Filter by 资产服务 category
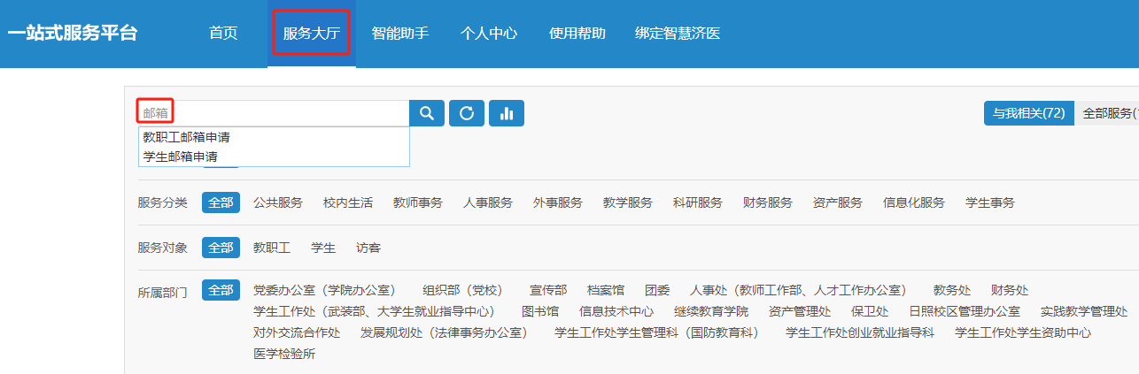 click(838, 202)
